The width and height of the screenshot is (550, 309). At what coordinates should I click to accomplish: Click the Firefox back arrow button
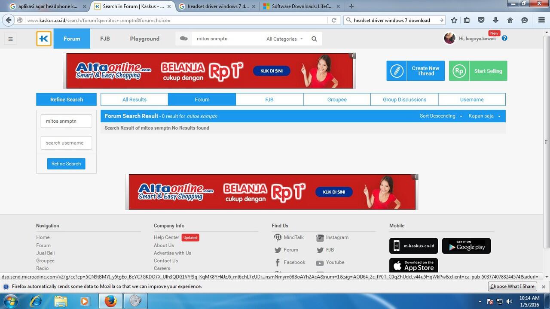[8, 20]
